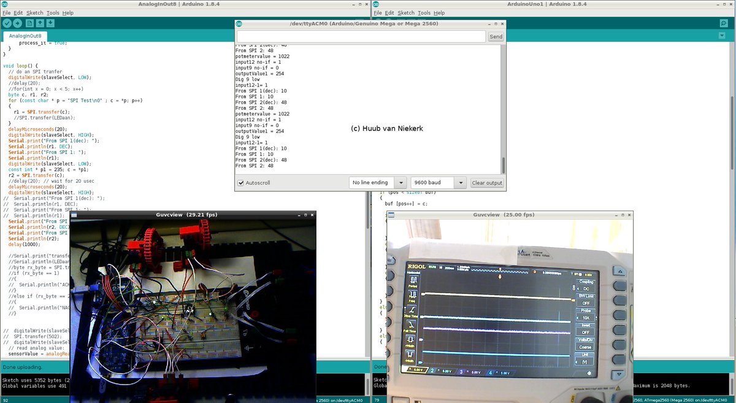Click the Clear output button
Screen dimensions: 736x403
click(487, 183)
